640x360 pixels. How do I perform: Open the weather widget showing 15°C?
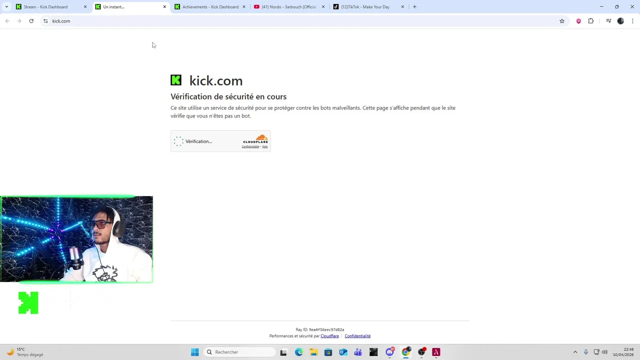point(25,352)
